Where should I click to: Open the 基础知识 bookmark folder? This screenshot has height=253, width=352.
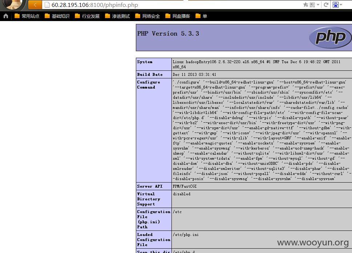click(57, 16)
